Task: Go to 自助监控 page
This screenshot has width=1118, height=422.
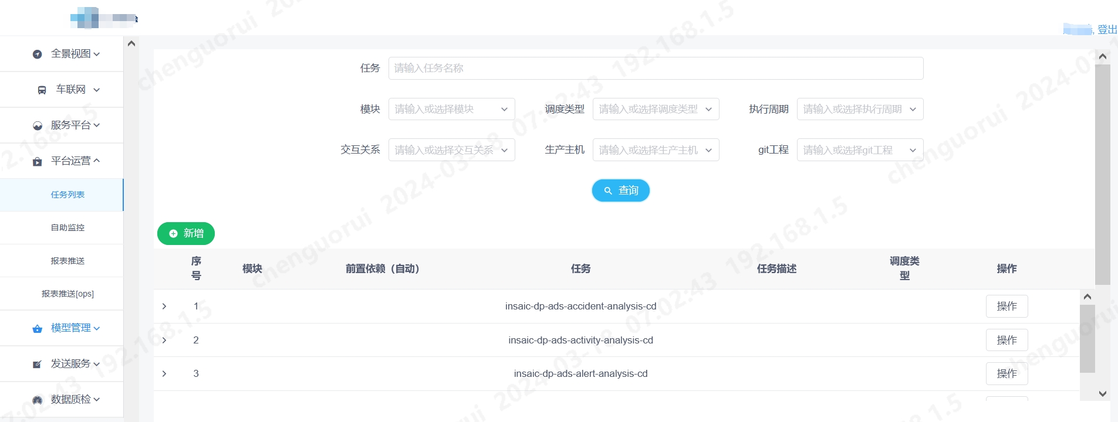Action: tap(62, 227)
